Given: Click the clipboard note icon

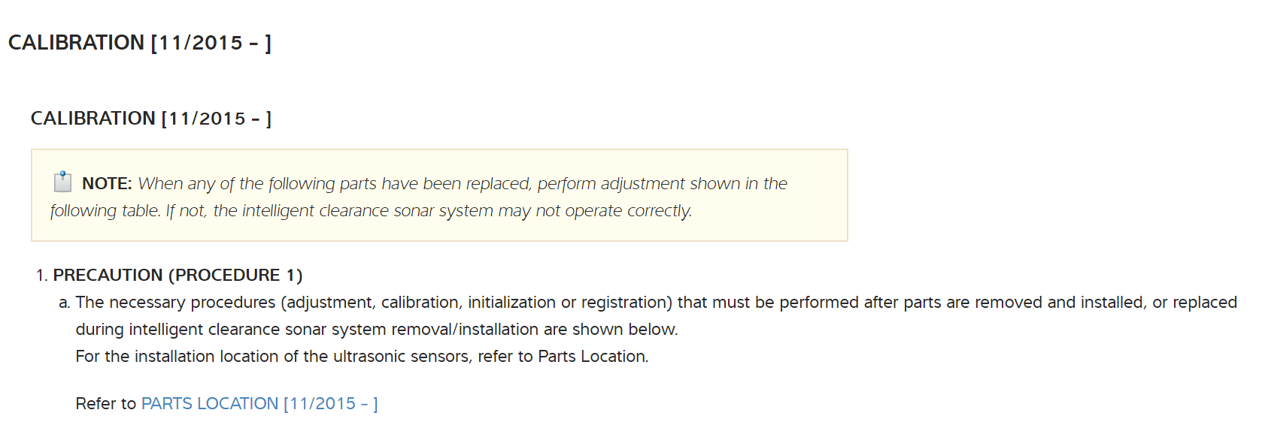Looking at the screenshot, I should (62, 182).
